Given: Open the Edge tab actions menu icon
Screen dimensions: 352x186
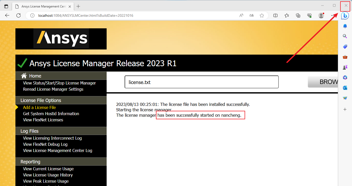Looking at the screenshot, I should (6, 6).
